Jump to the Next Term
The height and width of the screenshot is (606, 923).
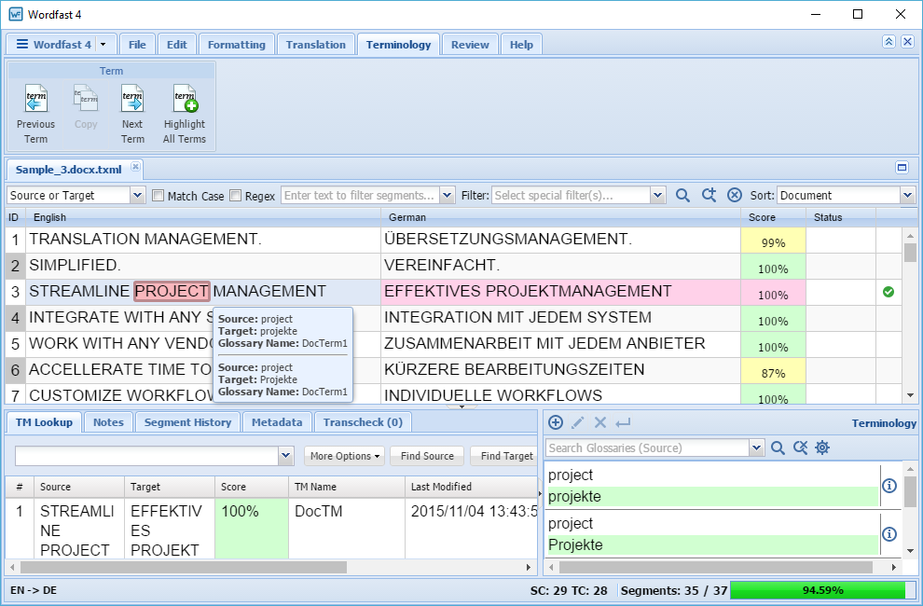132,115
